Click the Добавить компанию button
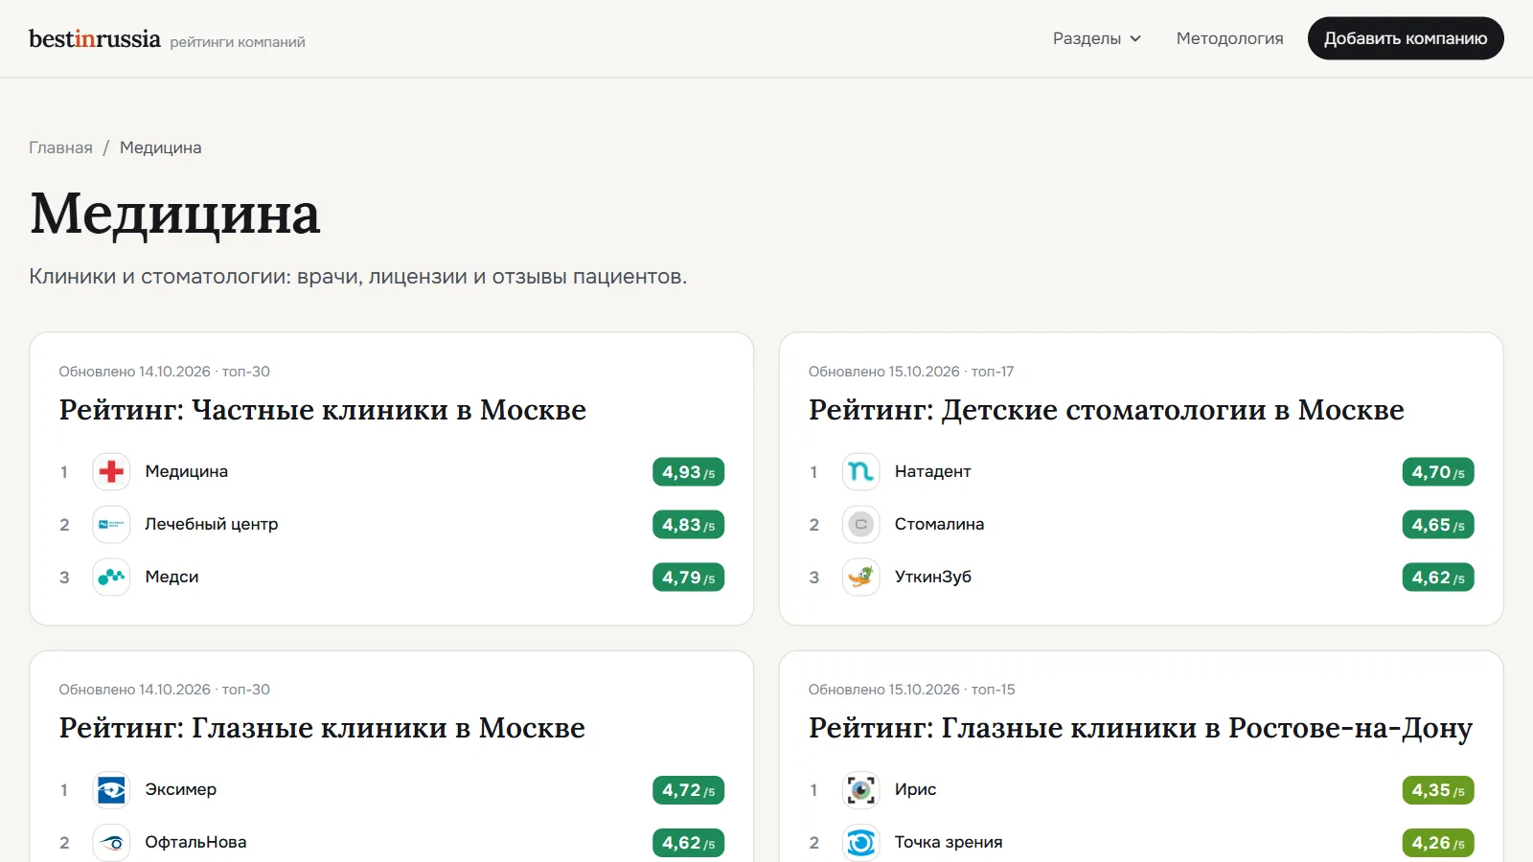The width and height of the screenshot is (1533, 862). [x=1406, y=38]
